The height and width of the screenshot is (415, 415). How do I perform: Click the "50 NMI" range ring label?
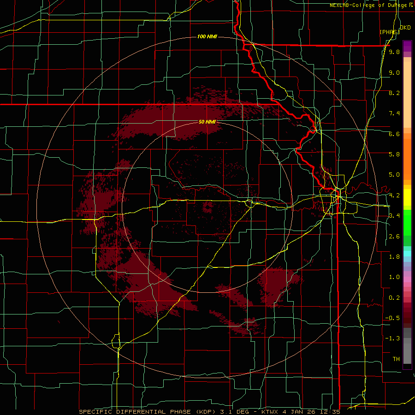pos(207,122)
